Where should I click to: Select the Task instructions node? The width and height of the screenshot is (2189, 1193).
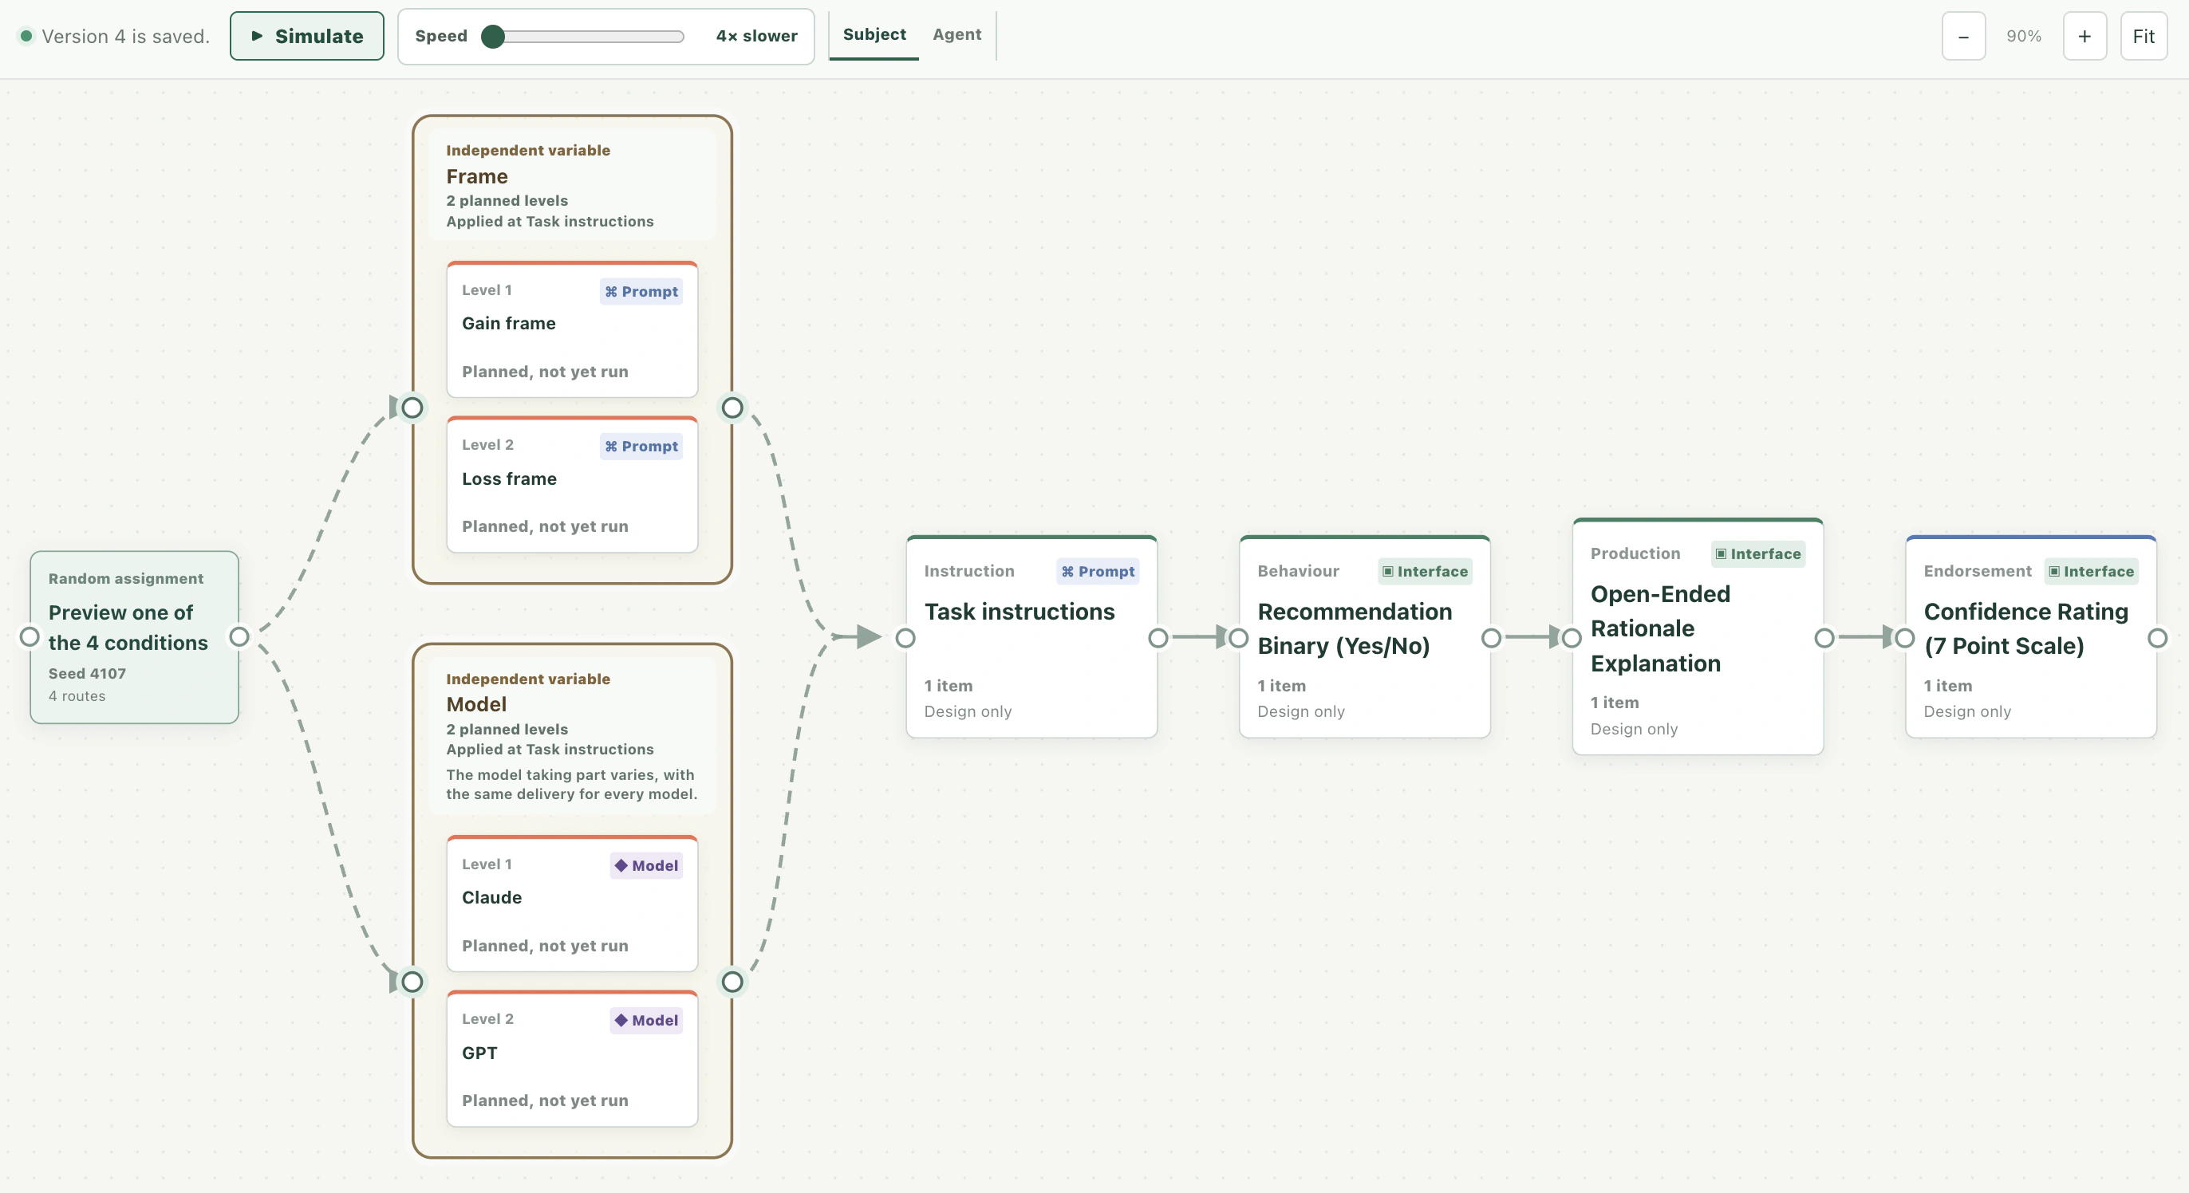(x=1031, y=637)
